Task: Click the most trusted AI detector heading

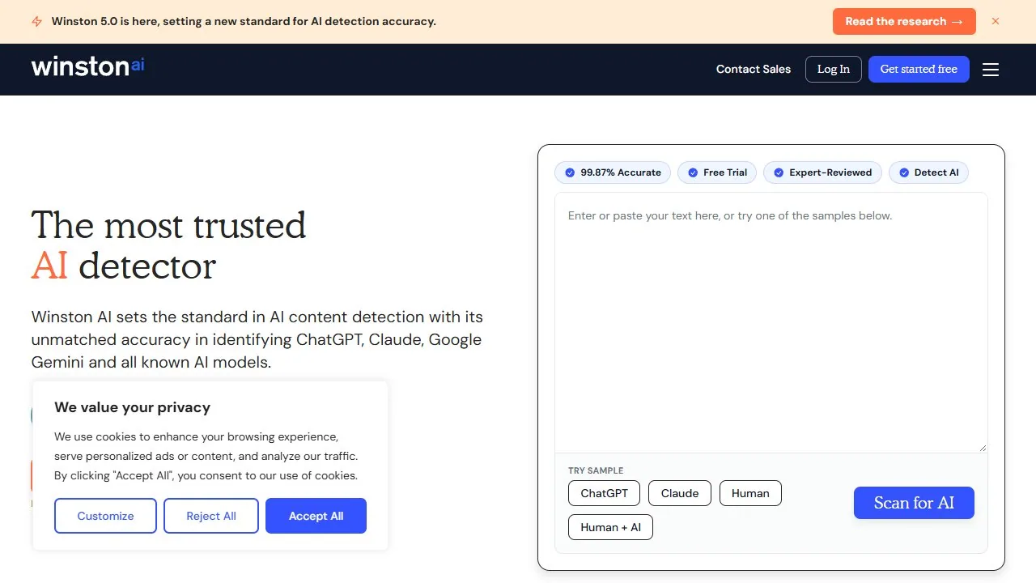Action: point(168,245)
